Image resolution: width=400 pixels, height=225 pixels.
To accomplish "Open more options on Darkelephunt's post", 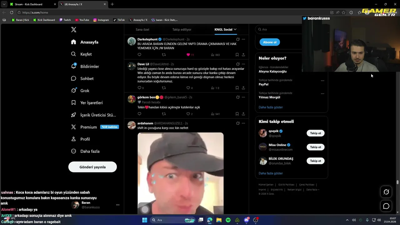I will pos(243,39).
